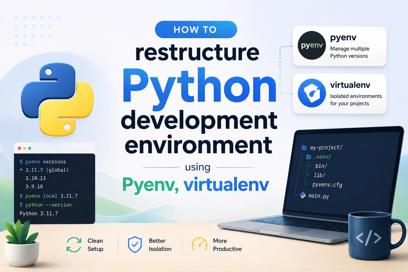Click '$ pyenv local 3.11.7' line
The height and width of the screenshot is (272, 408).
click(x=49, y=196)
